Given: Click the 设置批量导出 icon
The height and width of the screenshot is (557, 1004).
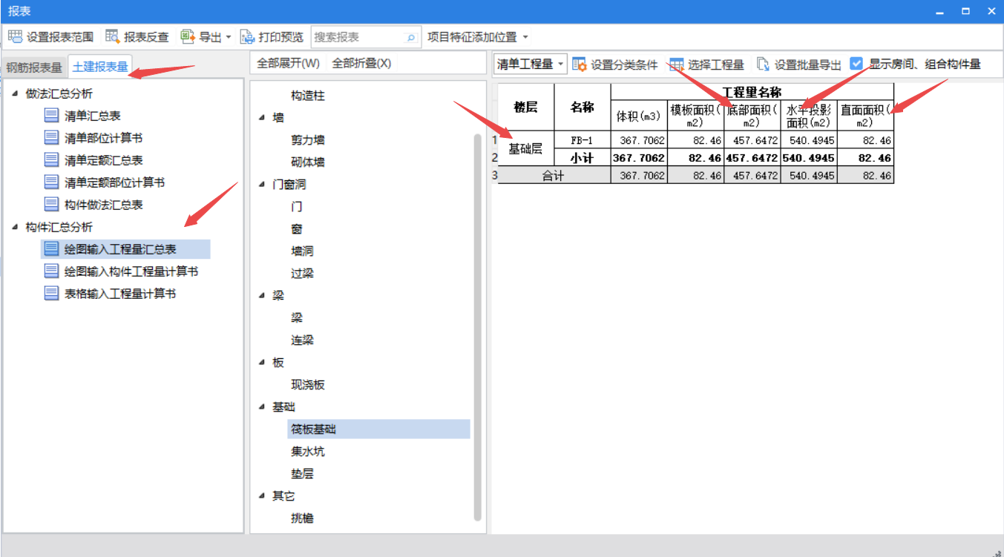Looking at the screenshot, I should tap(763, 65).
